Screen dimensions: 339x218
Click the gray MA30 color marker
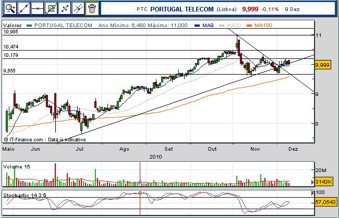click(222, 26)
